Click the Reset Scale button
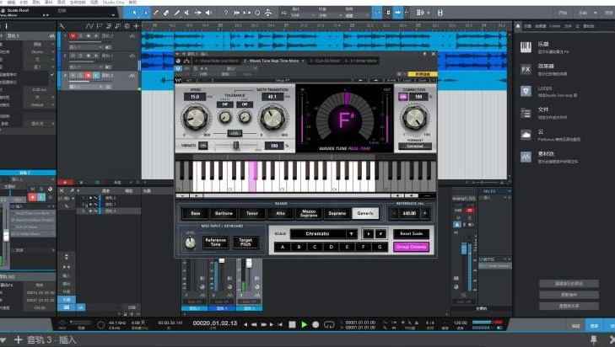Viewport: 615px width, 347px height. (411, 233)
